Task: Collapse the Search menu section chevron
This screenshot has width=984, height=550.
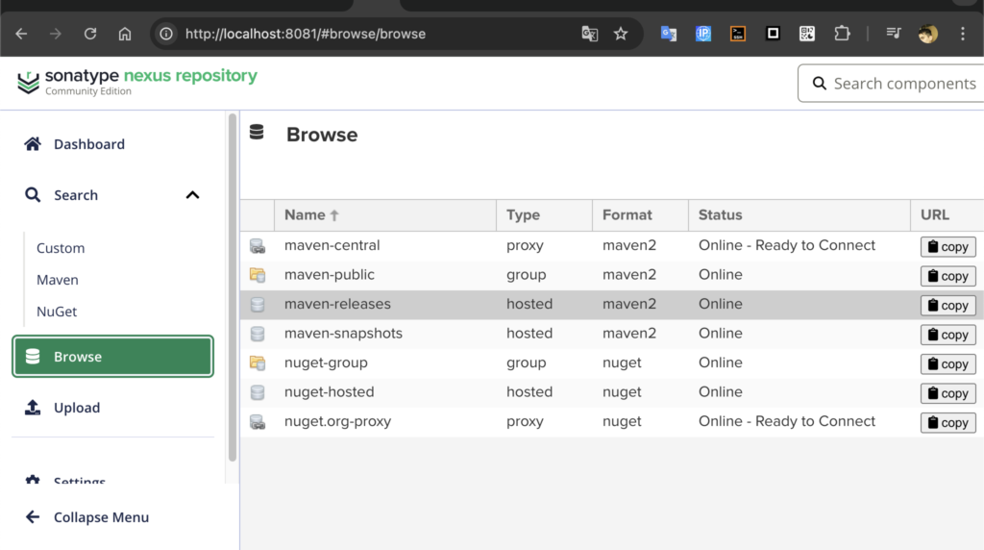Action: 192,195
